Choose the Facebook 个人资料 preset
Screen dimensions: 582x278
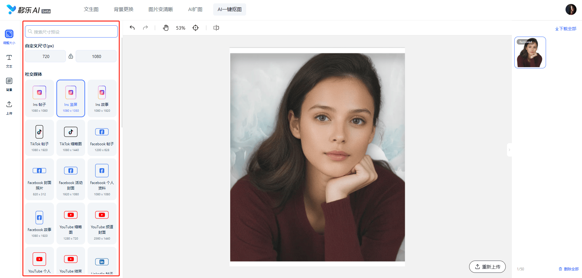pos(102,179)
